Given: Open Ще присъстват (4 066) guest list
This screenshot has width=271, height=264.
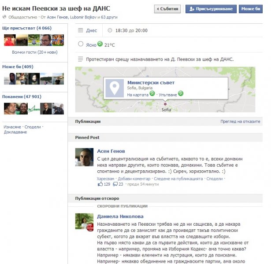Looking at the screenshot, I should (x=27, y=28).
